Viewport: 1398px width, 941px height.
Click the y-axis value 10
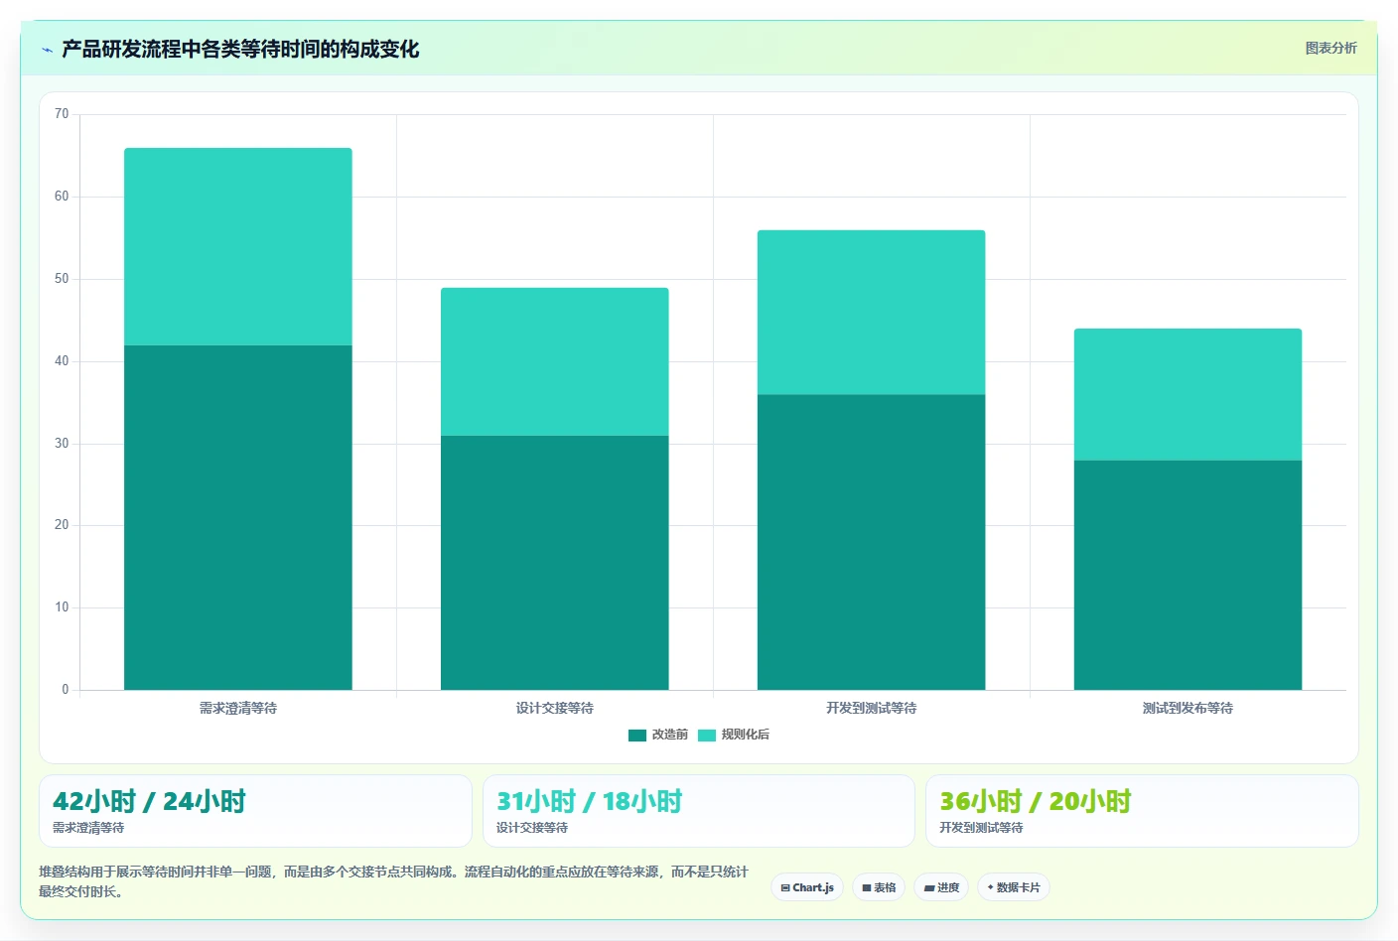[x=62, y=607]
